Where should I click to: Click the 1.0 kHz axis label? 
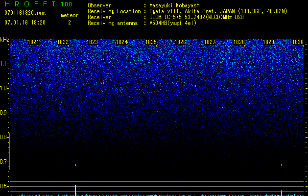4,88
